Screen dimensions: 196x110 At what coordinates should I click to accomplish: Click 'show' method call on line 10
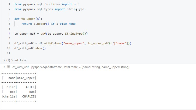39,48
